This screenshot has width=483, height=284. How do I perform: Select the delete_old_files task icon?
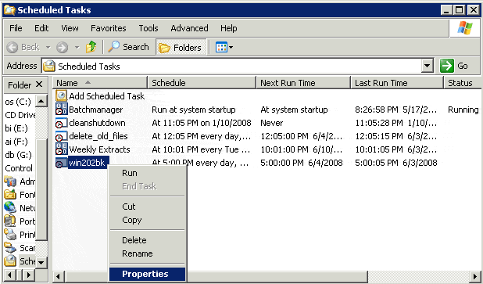pyautogui.click(x=62, y=136)
